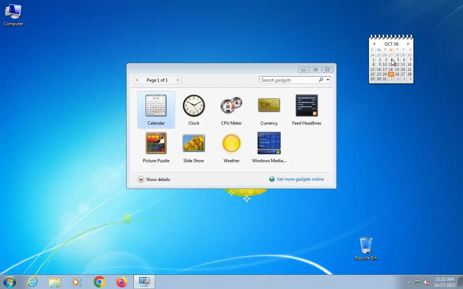Select the Windows Media Center gadget
The height and width of the screenshot is (289, 463).
269,147
